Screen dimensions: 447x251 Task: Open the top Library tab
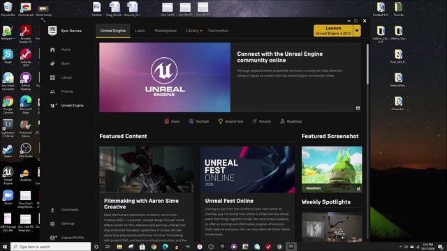[192, 31]
